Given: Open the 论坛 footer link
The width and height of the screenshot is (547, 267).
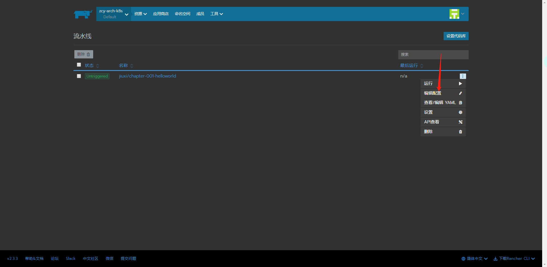Looking at the screenshot, I should point(55,259).
